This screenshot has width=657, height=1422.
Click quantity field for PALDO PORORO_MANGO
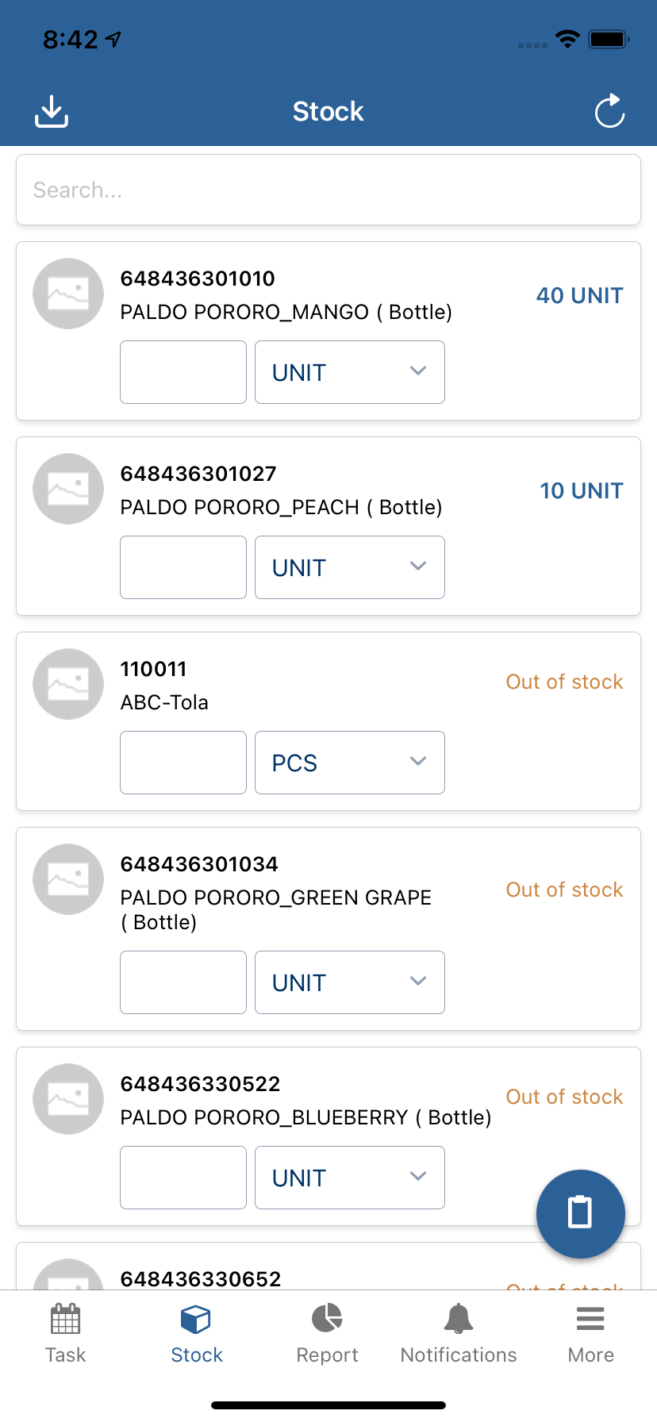pos(183,372)
